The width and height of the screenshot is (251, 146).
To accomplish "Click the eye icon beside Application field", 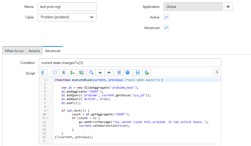I will tap(228, 7).
